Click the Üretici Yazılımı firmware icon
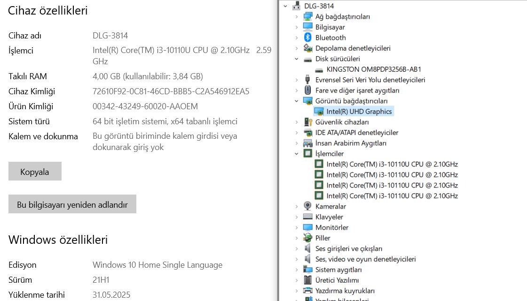This screenshot has width=527, height=301. (x=307, y=280)
